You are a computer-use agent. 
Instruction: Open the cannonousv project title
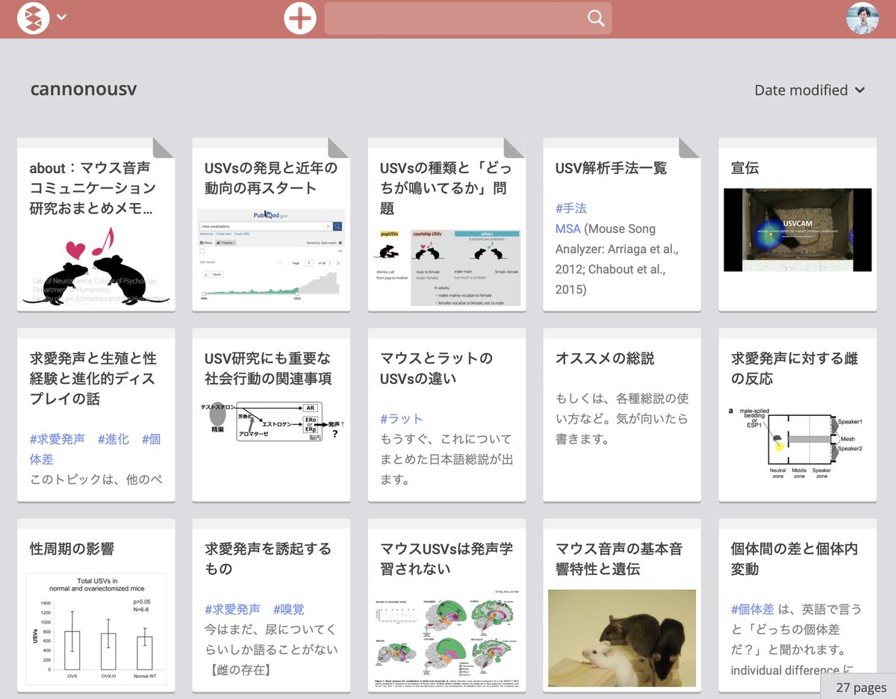click(84, 89)
